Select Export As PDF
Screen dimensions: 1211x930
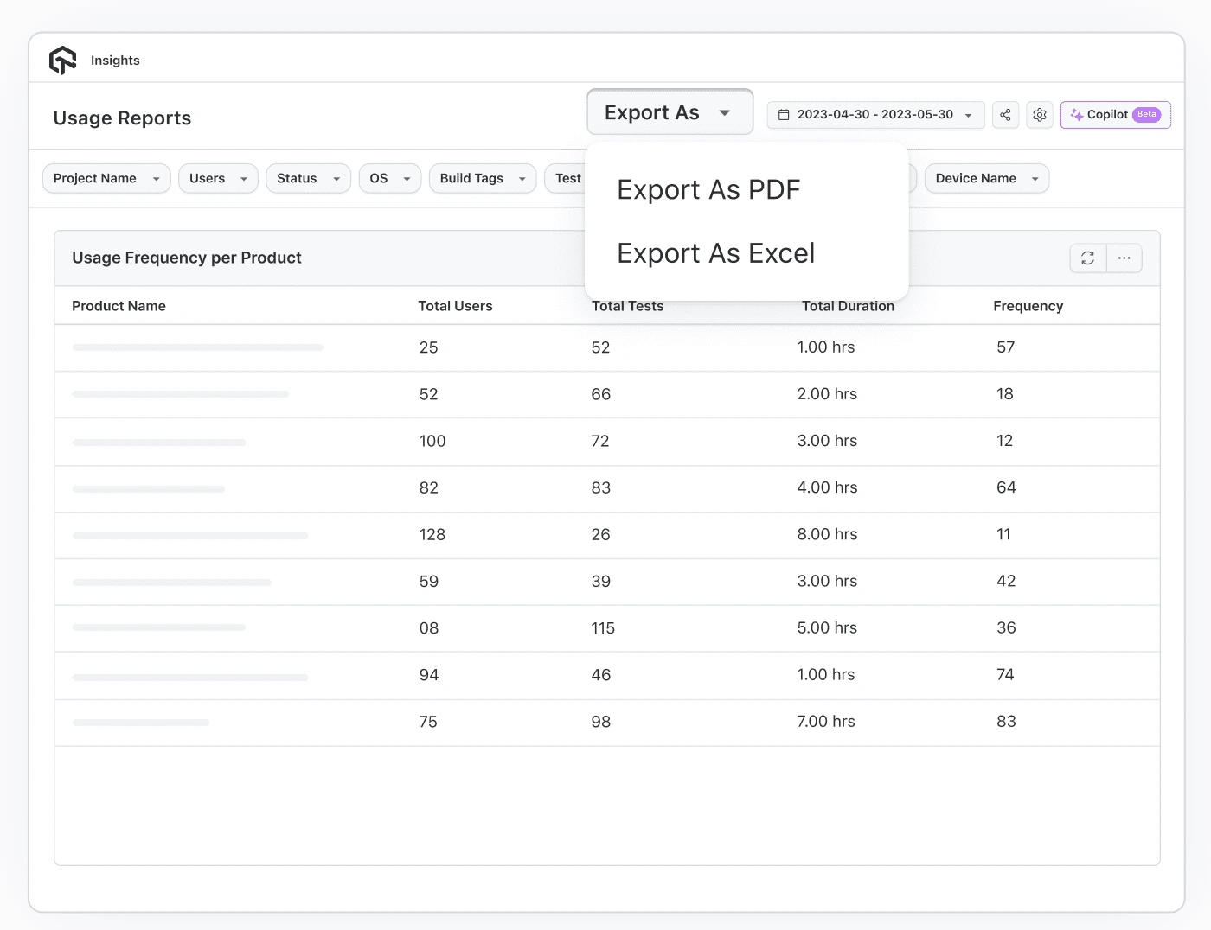(x=708, y=189)
